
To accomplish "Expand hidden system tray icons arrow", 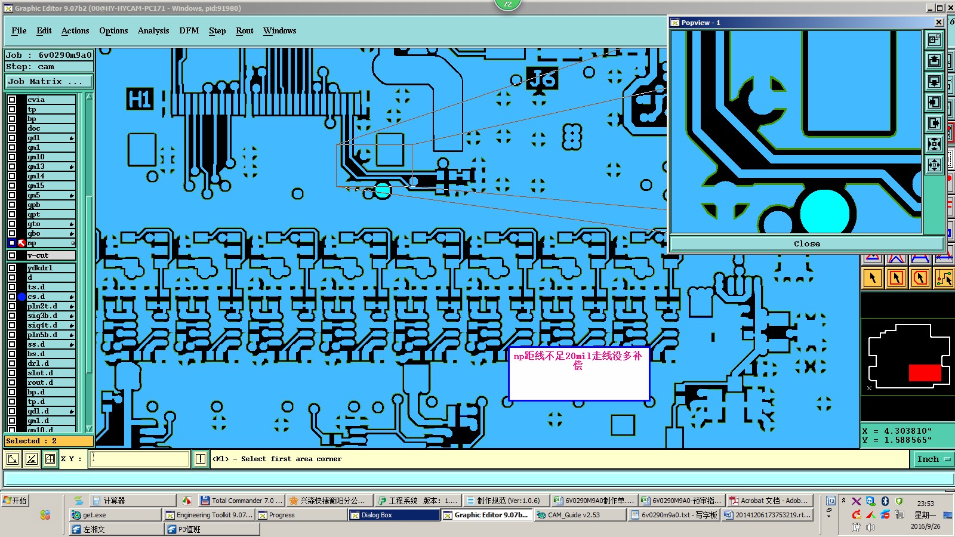I will (843, 501).
